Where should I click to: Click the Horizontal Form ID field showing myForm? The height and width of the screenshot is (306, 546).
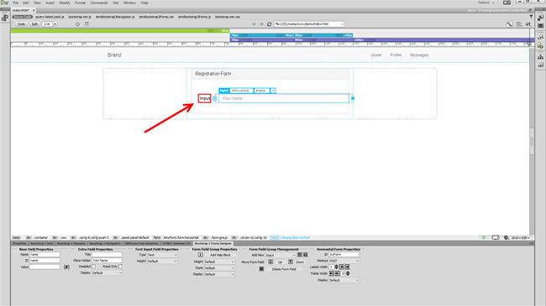[x=344, y=255]
